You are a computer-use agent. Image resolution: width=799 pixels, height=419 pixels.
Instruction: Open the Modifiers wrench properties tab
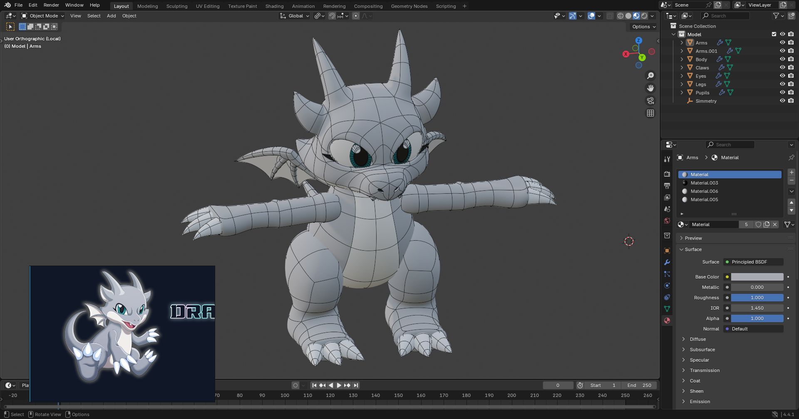pyautogui.click(x=667, y=262)
